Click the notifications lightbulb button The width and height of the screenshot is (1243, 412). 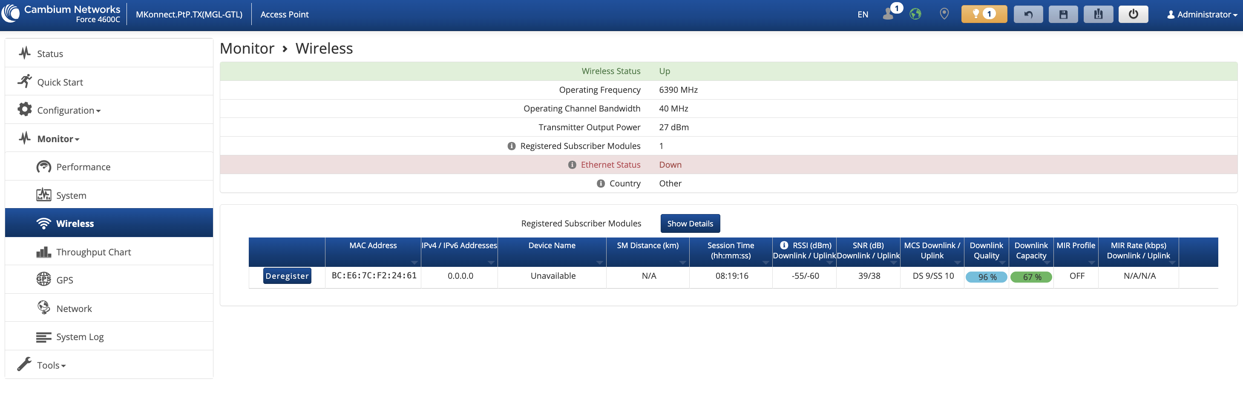pos(984,14)
